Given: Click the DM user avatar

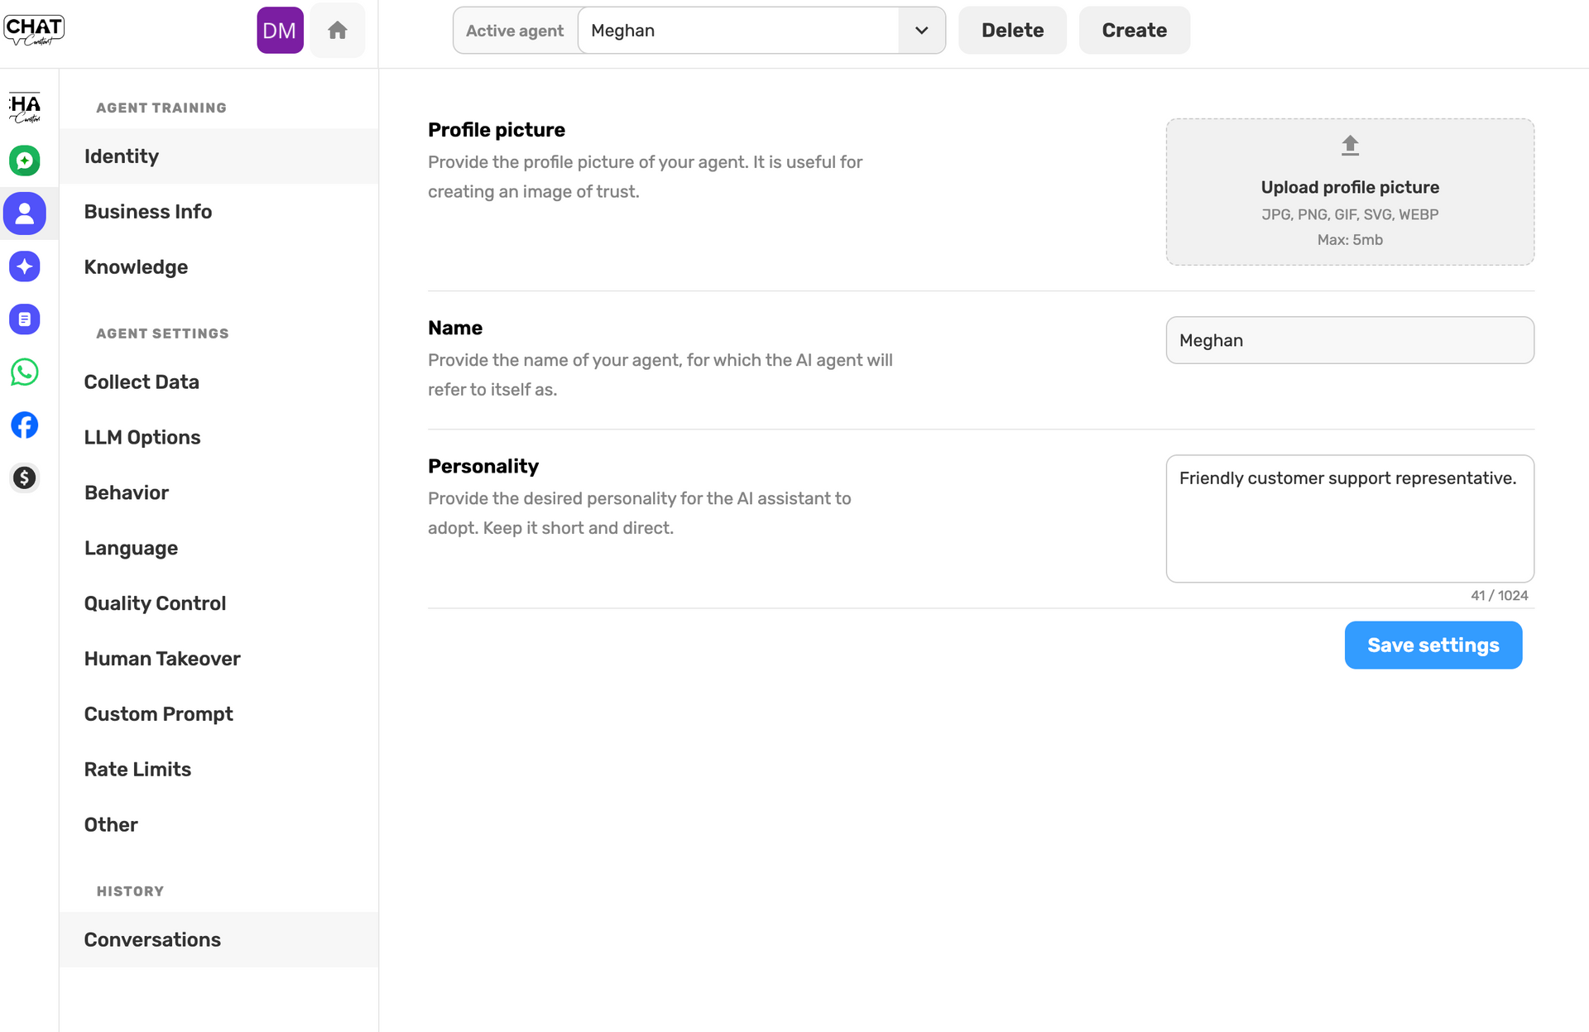Looking at the screenshot, I should coord(280,31).
